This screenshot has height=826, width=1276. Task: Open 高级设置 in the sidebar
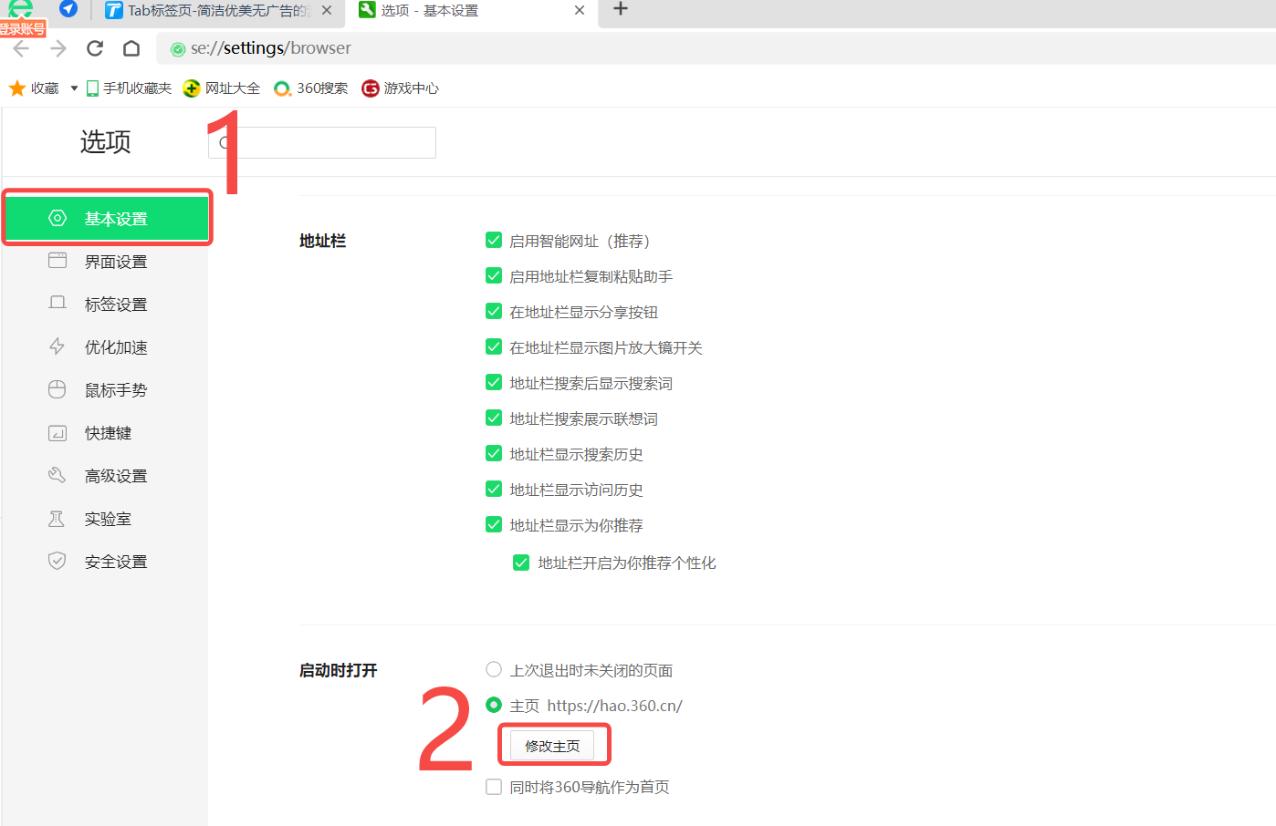(115, 476)
